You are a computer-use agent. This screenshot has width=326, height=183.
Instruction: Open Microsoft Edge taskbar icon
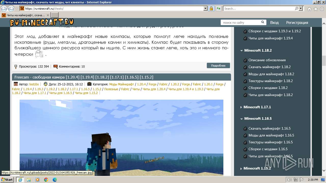(x=55, y=179)
